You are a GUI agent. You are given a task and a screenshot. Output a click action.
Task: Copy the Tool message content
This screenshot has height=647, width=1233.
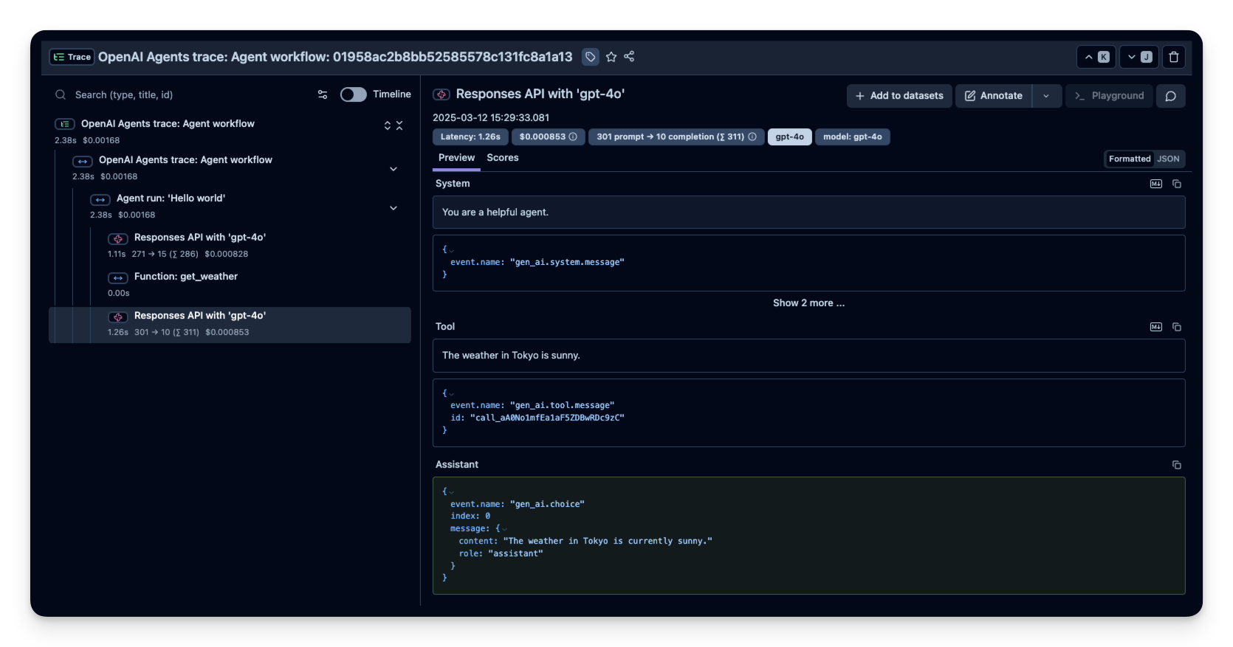pos(1177,327)
